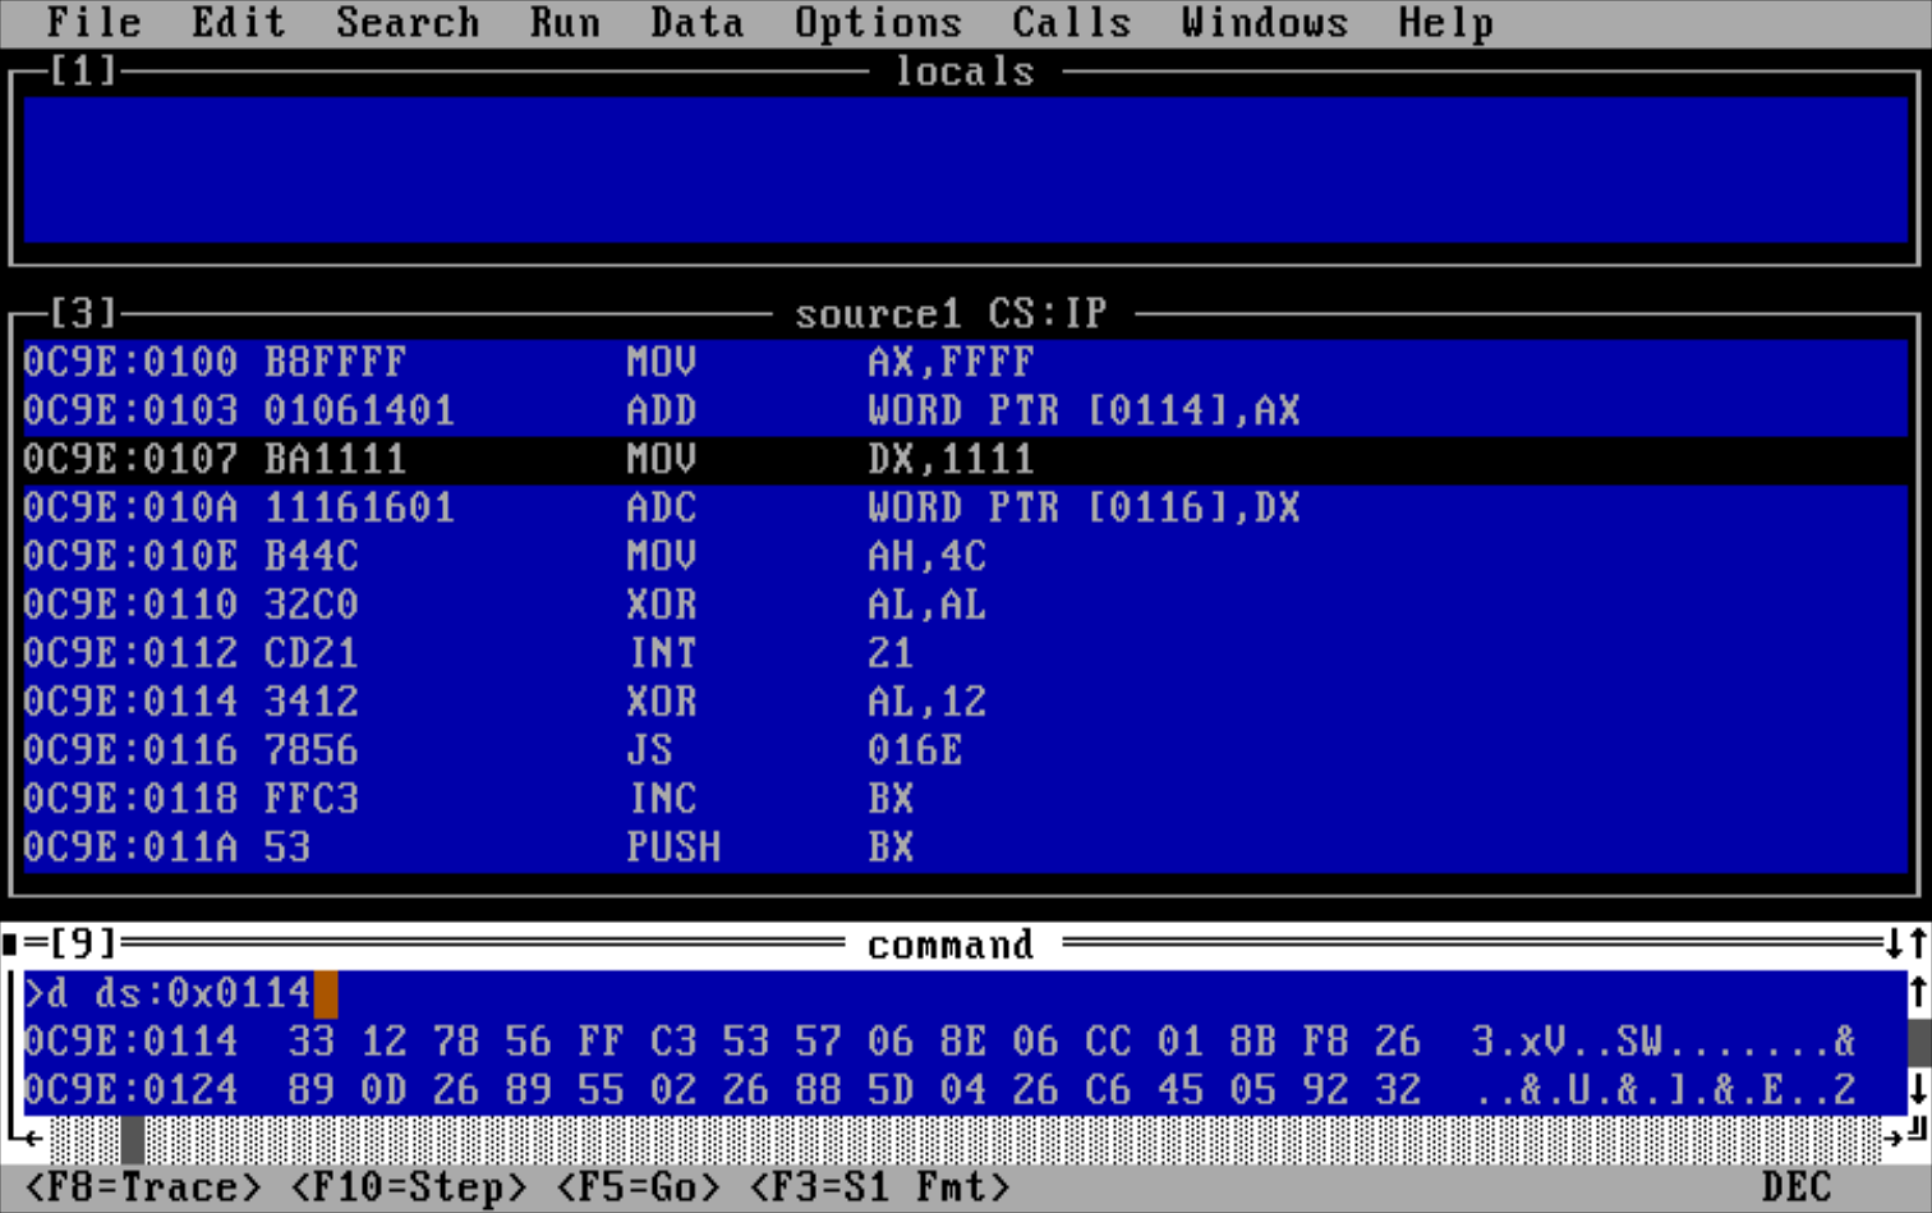Select highlighted line MOV DX,1111
This screenshot has width=1932, height=1213.
[965, 460]
